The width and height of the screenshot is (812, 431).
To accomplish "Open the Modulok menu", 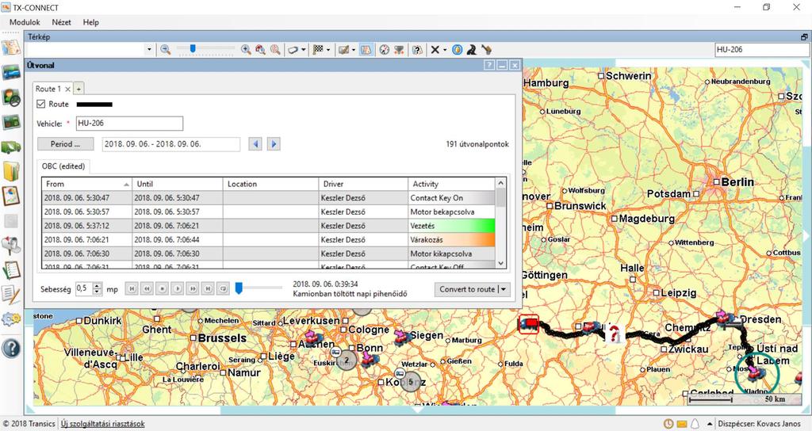I will pyautogui.click(x=25, y=22).
